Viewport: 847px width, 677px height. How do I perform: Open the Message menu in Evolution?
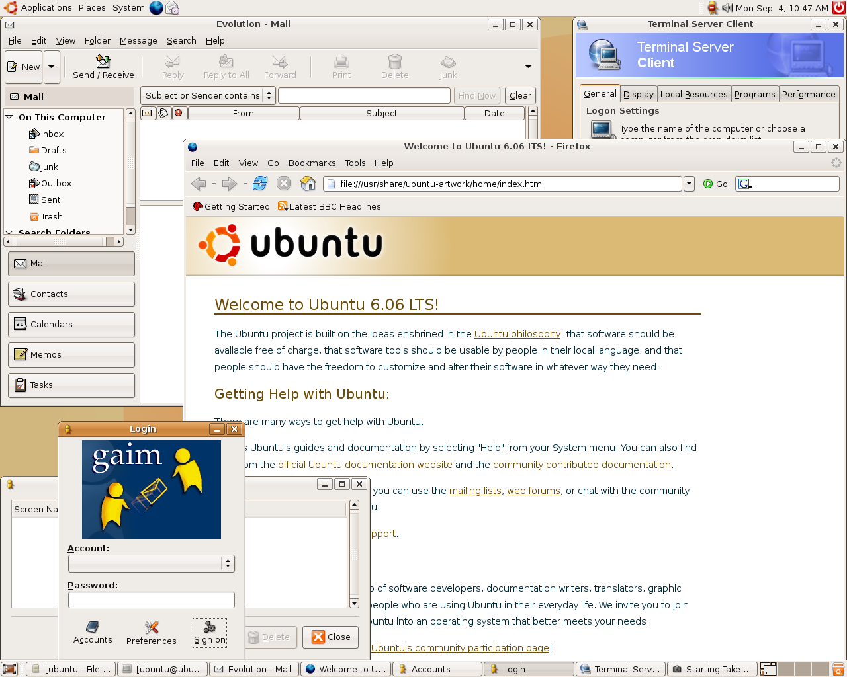point(138,40)
